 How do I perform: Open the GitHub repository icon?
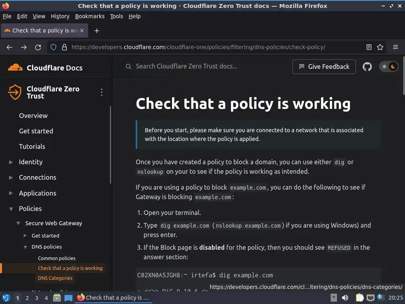point(367,66)
